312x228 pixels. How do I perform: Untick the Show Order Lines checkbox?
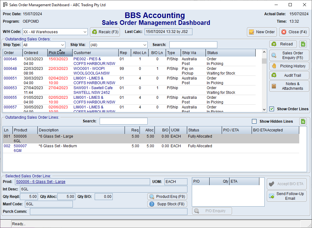[x=272, y=109]
